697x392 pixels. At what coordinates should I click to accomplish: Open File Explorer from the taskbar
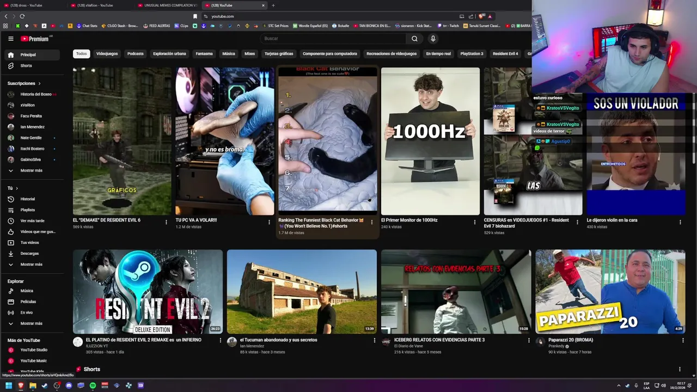point(33,385)
